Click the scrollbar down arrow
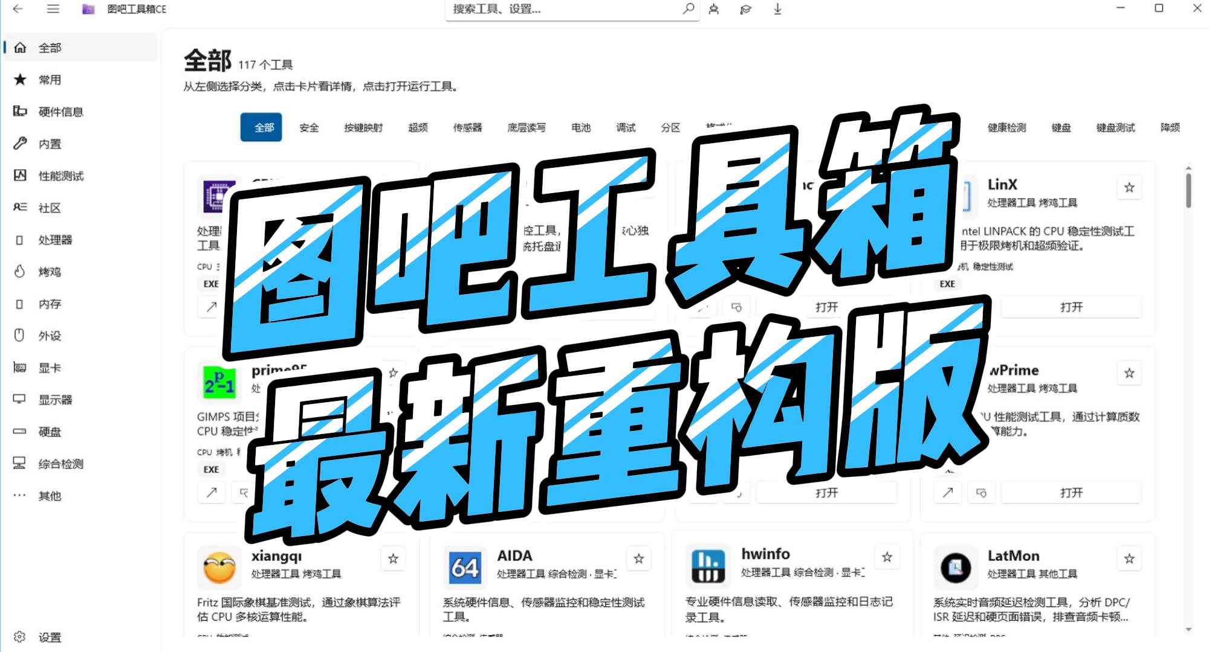 pos(1188,630)
